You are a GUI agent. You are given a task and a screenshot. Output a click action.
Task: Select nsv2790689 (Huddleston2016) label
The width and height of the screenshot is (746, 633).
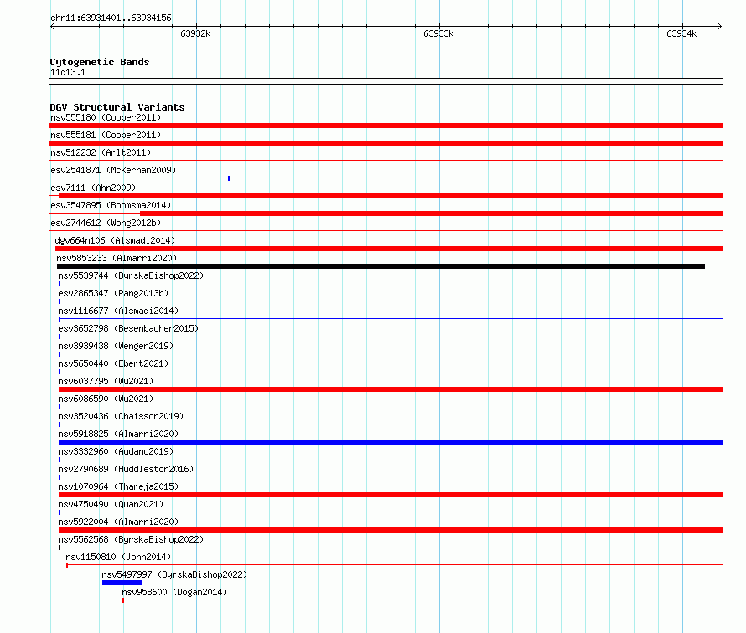click(x=126, y=469)
